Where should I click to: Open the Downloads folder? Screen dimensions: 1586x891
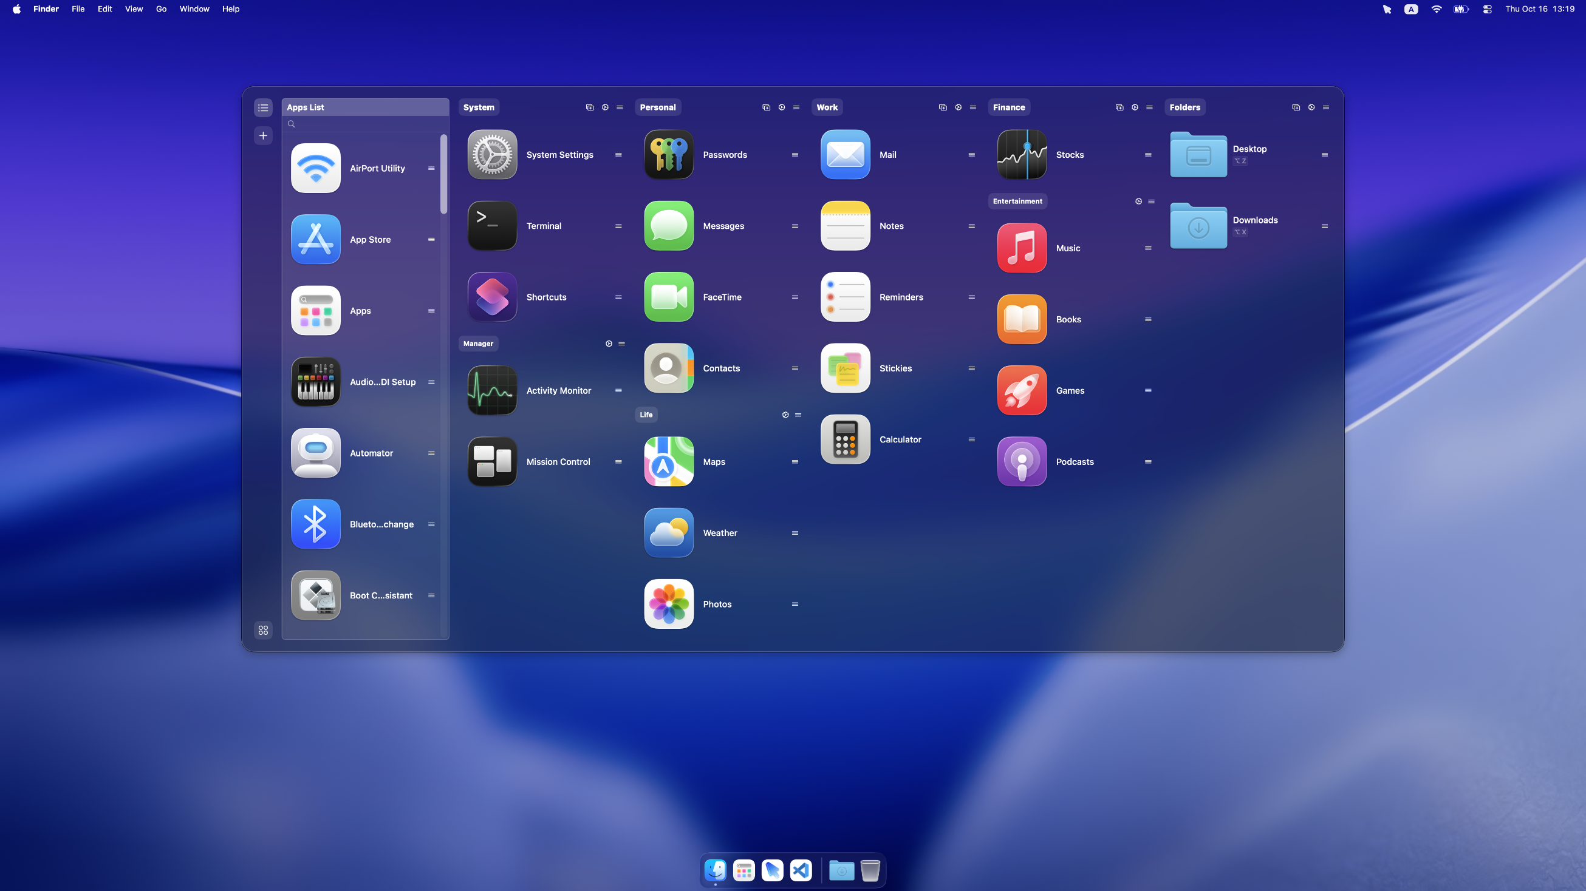[x=1198, y=226]
